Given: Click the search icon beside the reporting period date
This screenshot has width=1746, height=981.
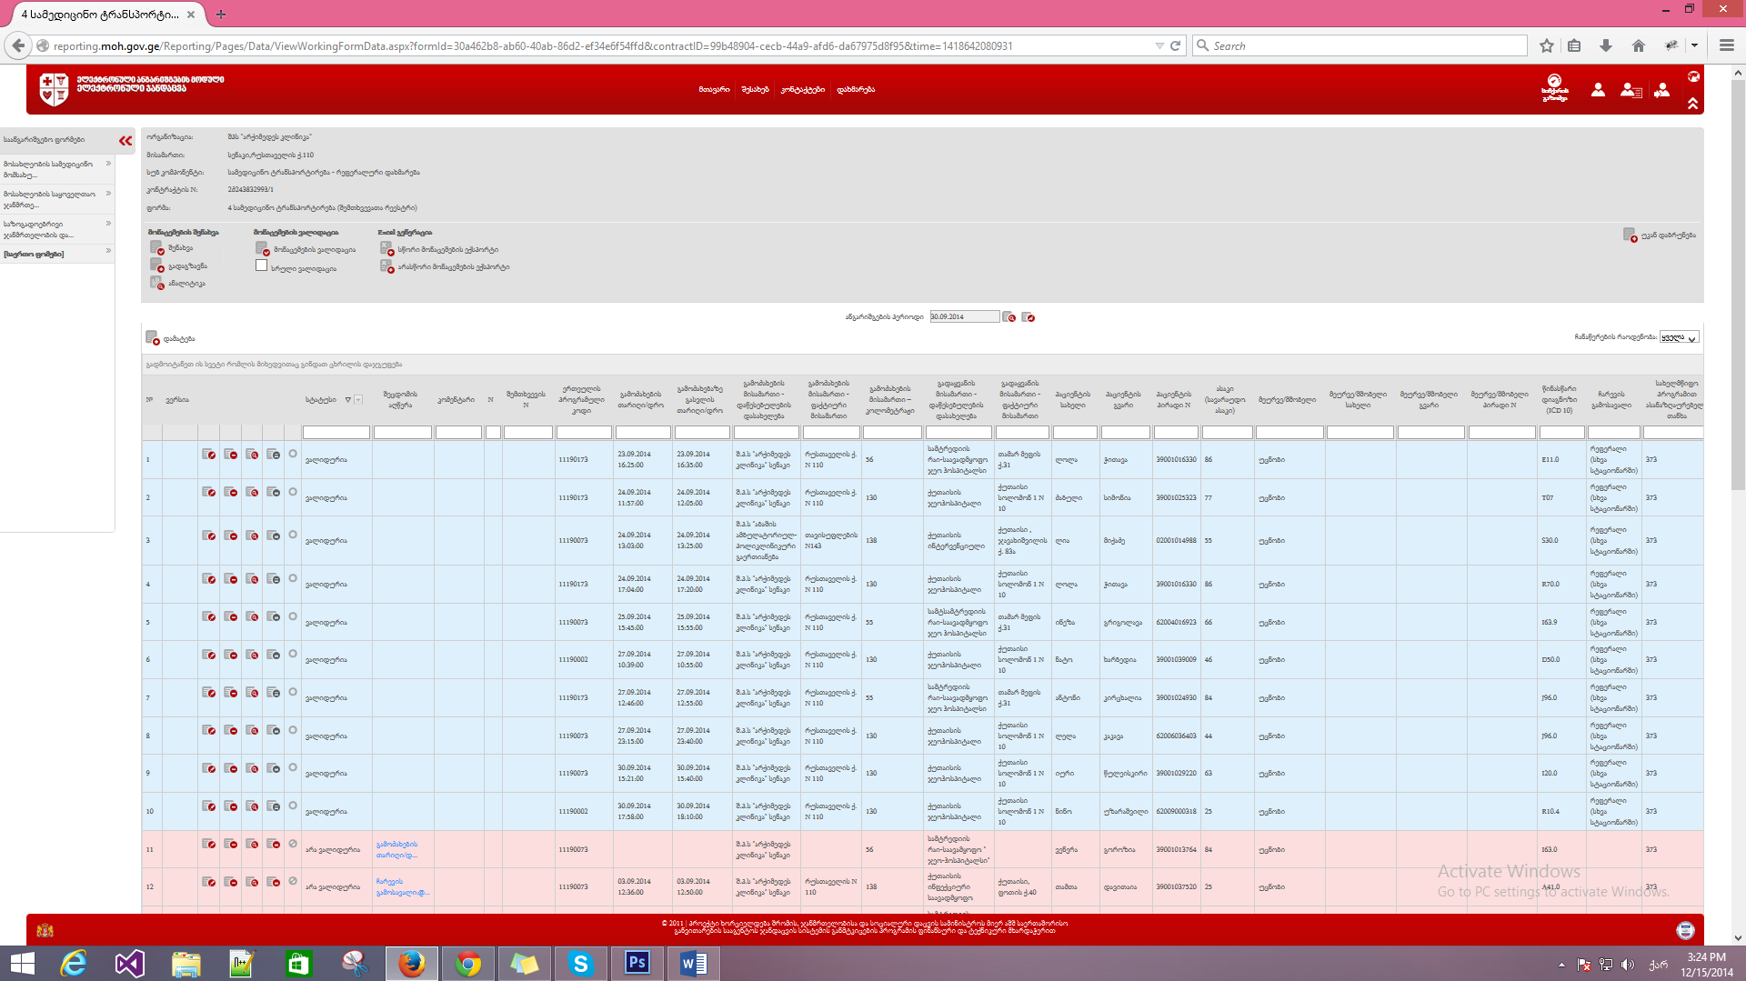Looking at the screenshot, I should pyautogui.click(x=1008, y=317).
